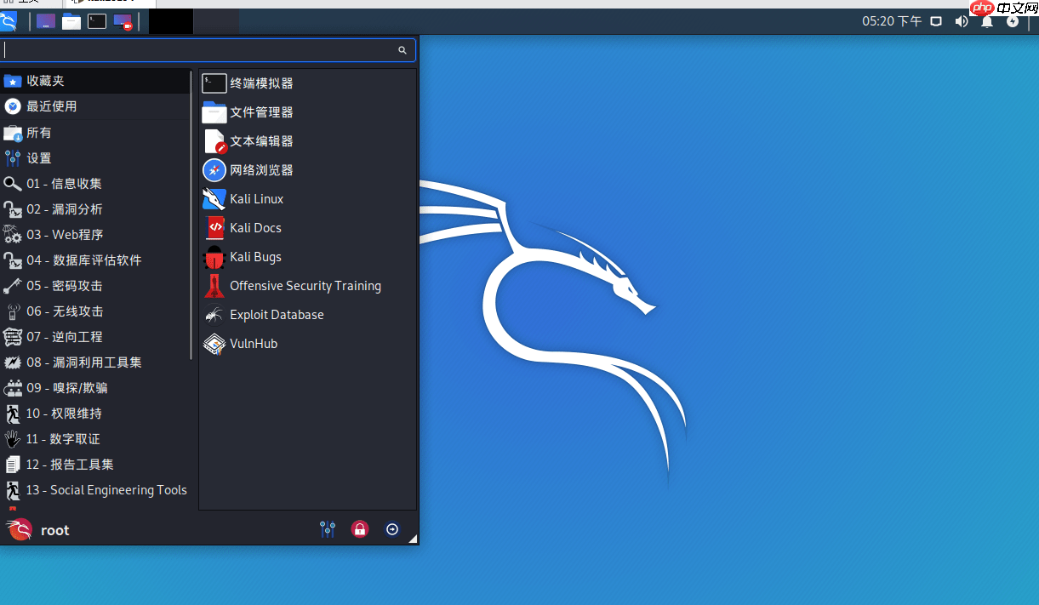This screenshot has width=1039, height=605.
Task: Click the root username label
Action: coord(55,530)
